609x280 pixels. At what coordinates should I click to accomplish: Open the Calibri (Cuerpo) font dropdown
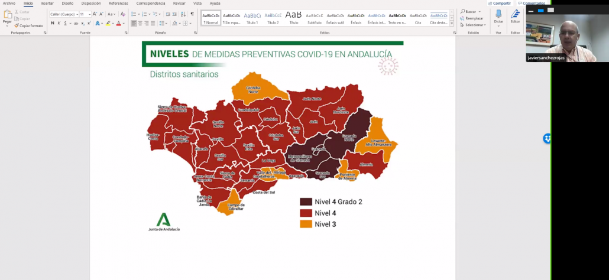point(63,14)
